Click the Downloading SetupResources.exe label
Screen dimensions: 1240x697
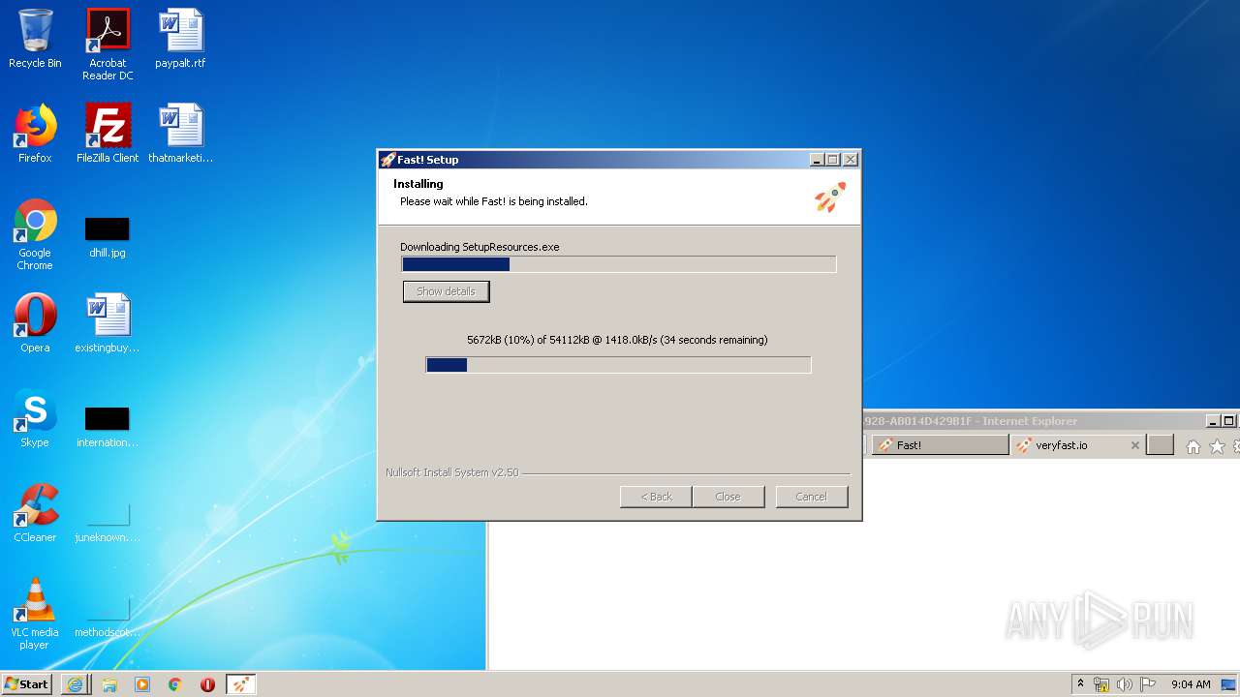tap(480, 247)
